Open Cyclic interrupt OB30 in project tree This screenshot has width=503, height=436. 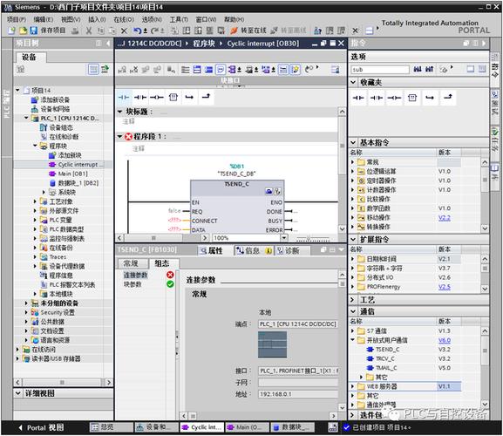[80, 165]
